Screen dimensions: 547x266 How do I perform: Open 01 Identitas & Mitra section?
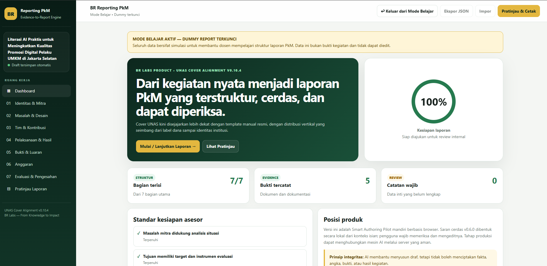coord(36,103)
